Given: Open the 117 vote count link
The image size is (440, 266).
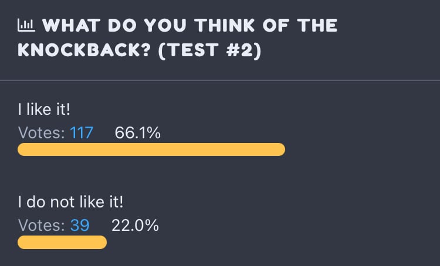Looking at the screenshot, I should pyautogui.click(x=82, y=132).
